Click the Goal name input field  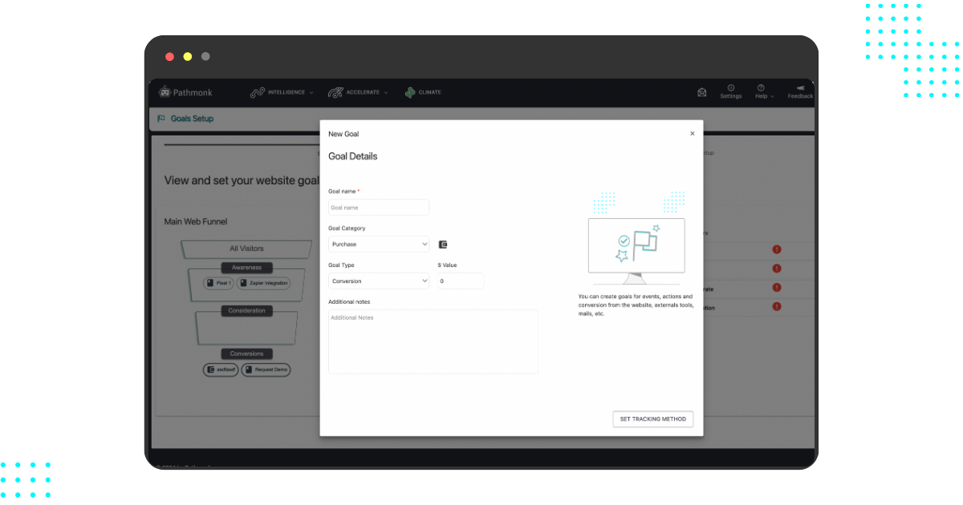click(378, 207)
